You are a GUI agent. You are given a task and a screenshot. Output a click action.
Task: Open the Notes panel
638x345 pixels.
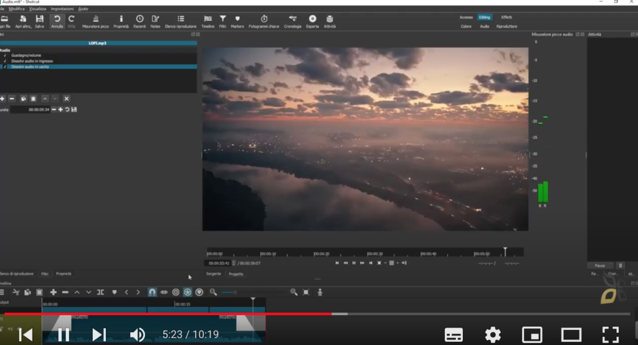(x=155, y=22)
